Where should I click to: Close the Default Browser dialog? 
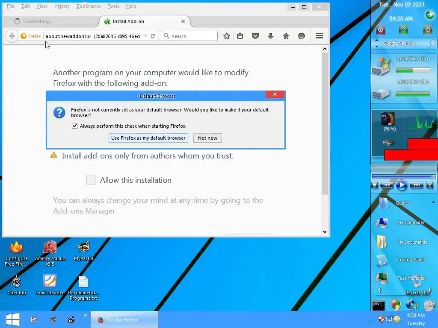(x=275, y=94)
